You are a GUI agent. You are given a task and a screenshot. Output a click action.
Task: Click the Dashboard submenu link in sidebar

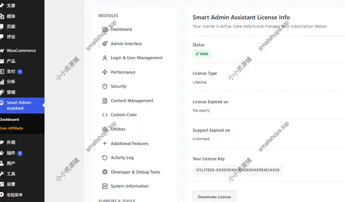pyautogui.click(x=10, y=120)
